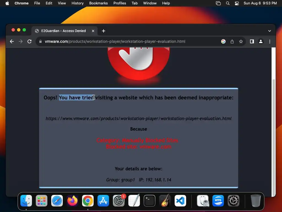Open the NTFS app from the dock
282x212 pixels.
pos(218,201)
